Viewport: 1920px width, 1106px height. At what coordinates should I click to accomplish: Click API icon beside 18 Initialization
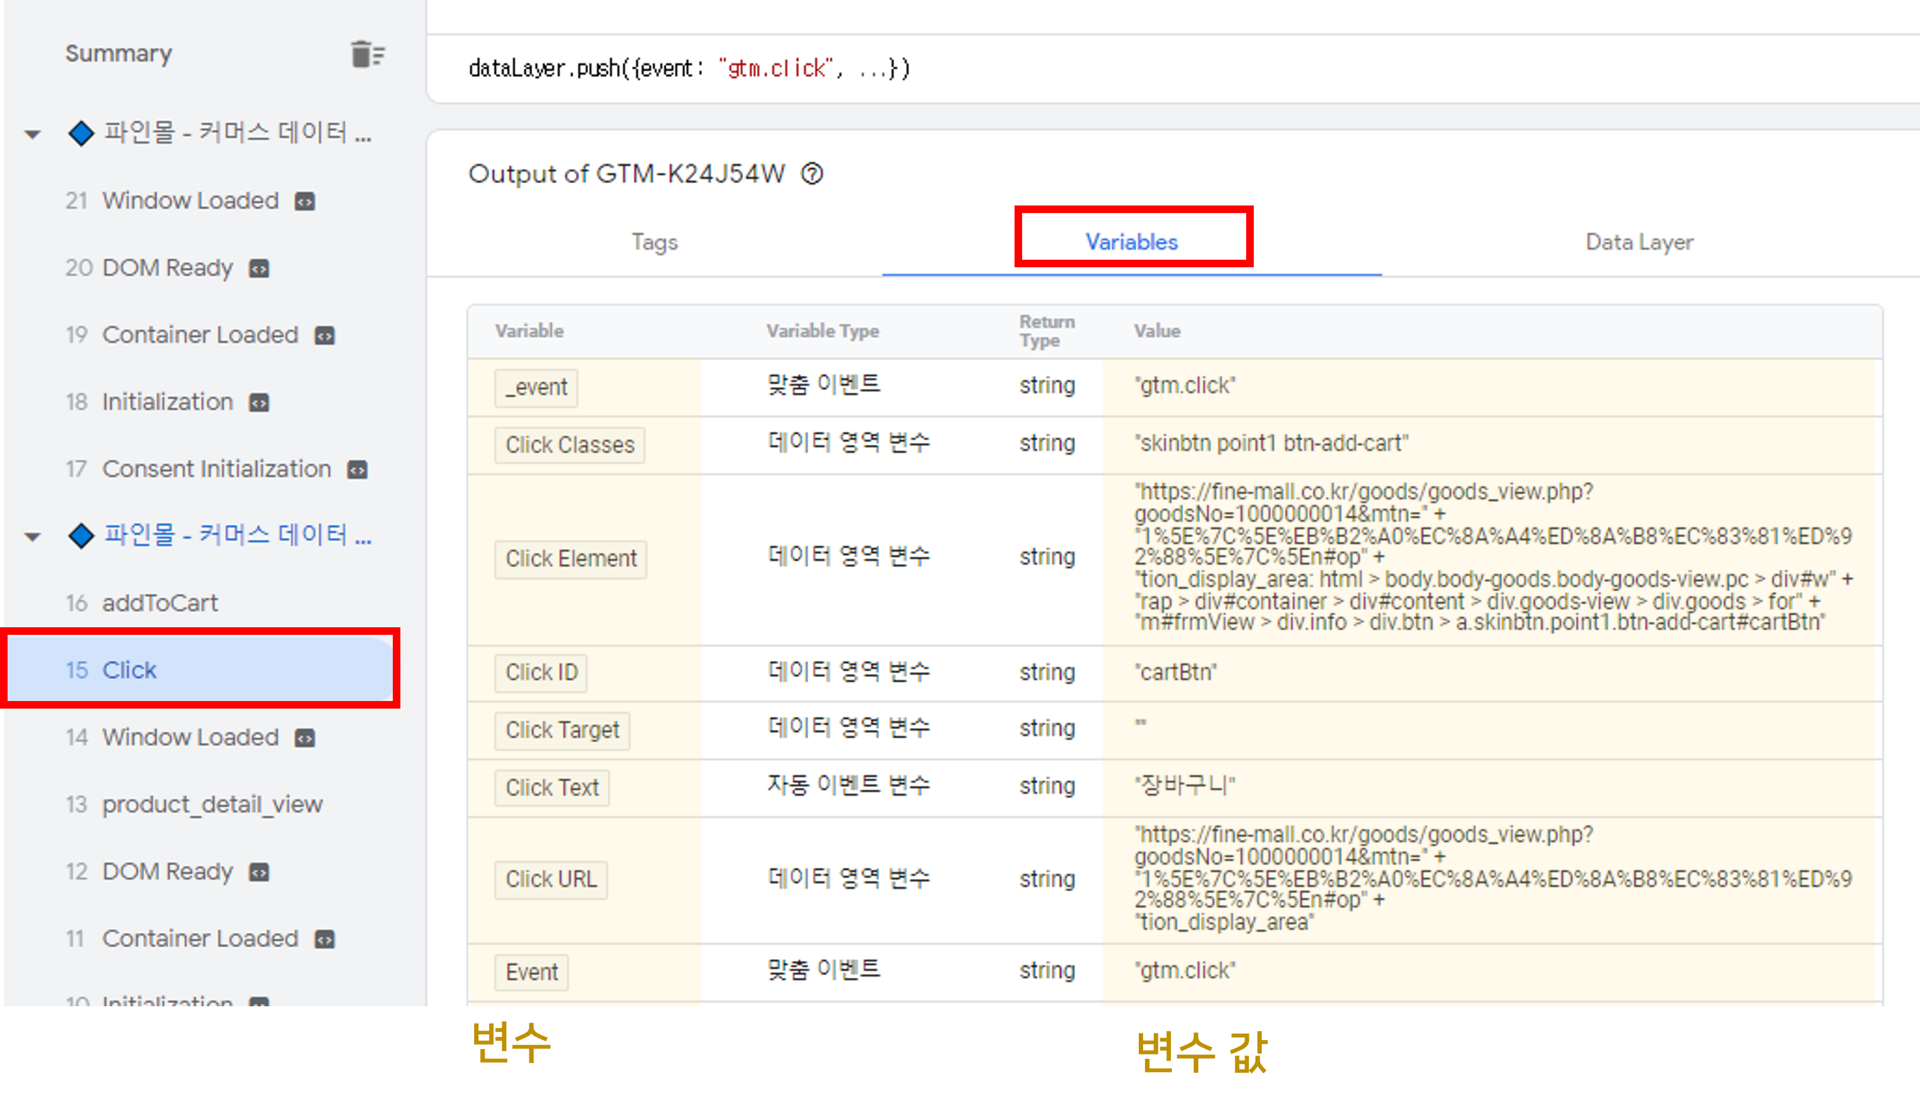click(259, 403)
